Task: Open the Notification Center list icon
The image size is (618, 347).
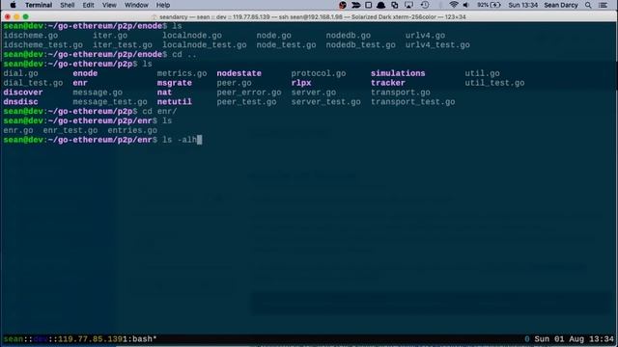Action: pos(603,5)
